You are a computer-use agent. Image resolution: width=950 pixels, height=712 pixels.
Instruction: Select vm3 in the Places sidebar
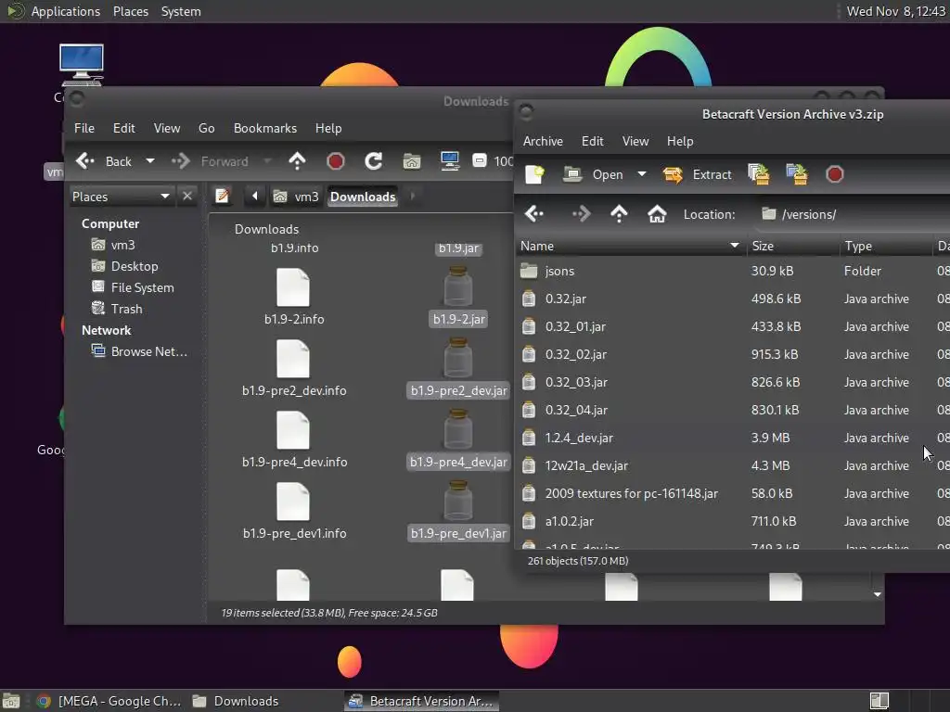pyautogui.click(x=112, y=245)
